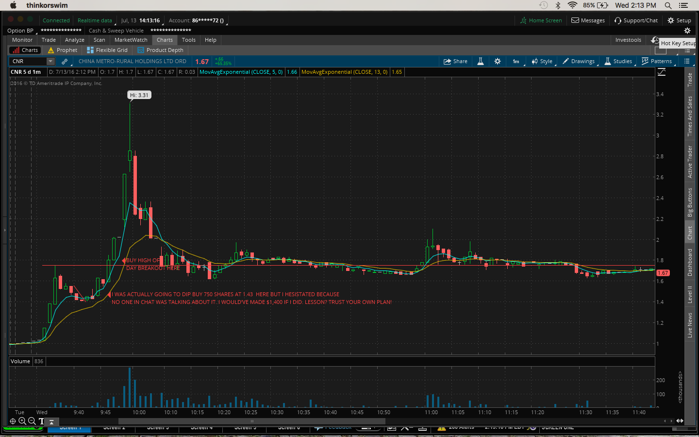Click the Share button
This screenshot has width=699, height=437.
point(455,61)
